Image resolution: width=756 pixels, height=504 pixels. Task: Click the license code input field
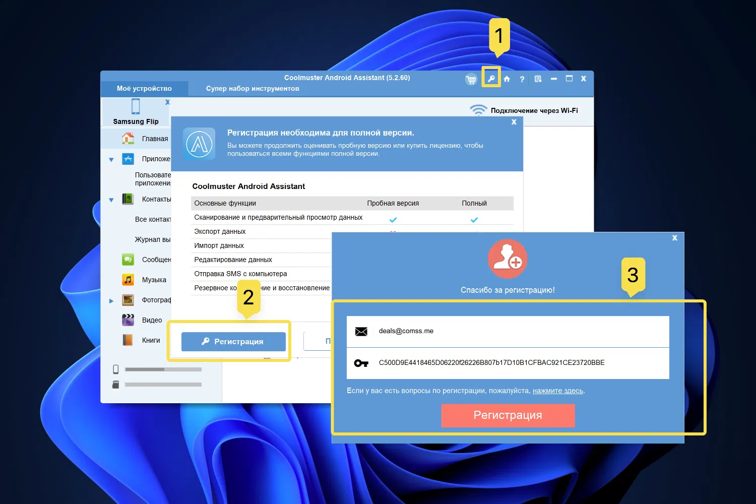(508, 363)
